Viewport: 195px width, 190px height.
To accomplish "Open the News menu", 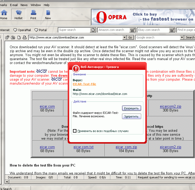I will (x=24, y=5).
